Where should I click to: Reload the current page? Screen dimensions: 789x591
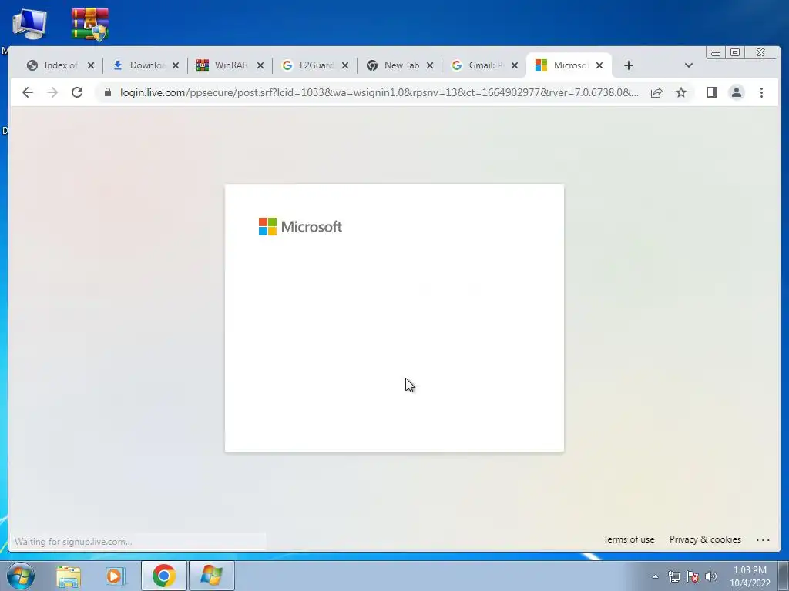tap(77, 92)
